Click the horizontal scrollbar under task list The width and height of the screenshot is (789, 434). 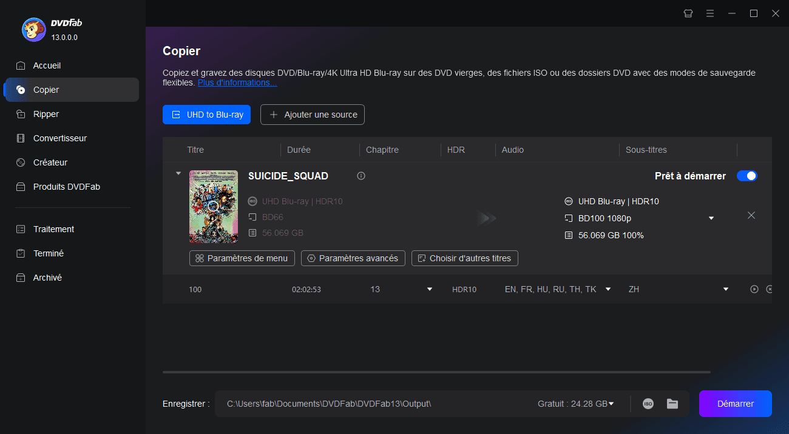click(x=436, y=372)
